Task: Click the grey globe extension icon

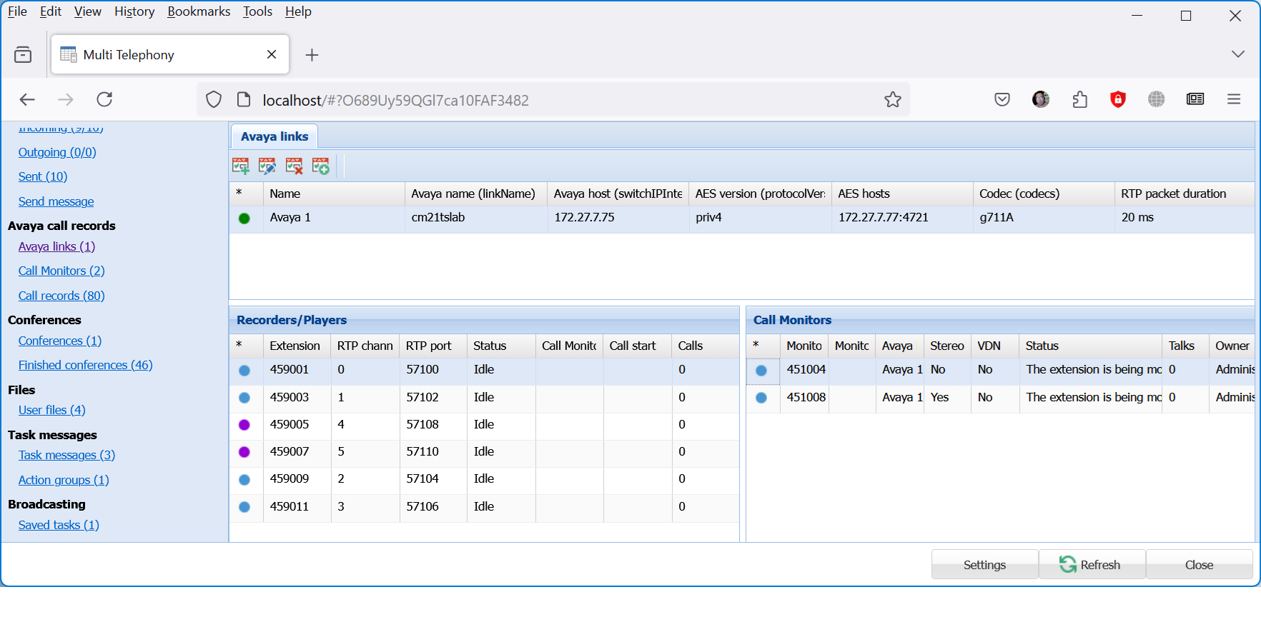Action: (x=1157, y=100)
